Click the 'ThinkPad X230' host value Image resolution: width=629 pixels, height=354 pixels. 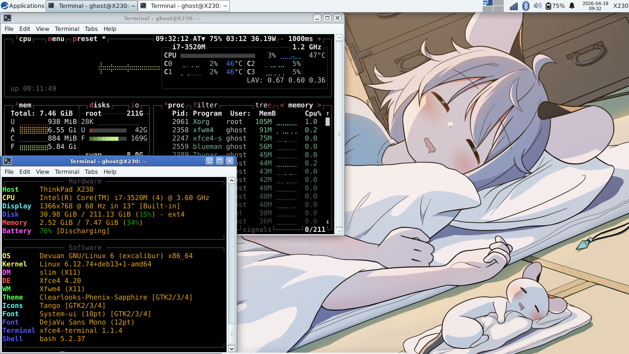[67, 189]
